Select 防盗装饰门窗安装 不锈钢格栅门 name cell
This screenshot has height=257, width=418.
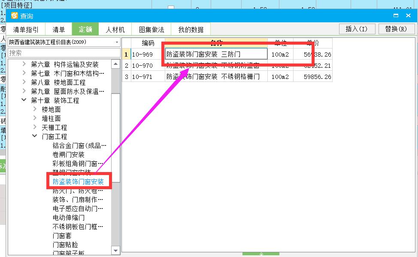click(x=216, y=77)
